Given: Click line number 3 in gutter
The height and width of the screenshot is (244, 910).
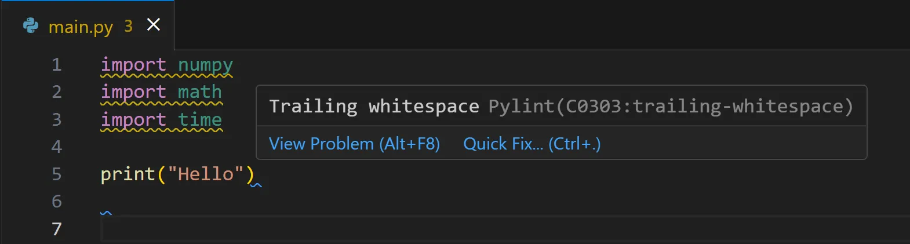Looking at the screenshot, I should tap(56, 119).
